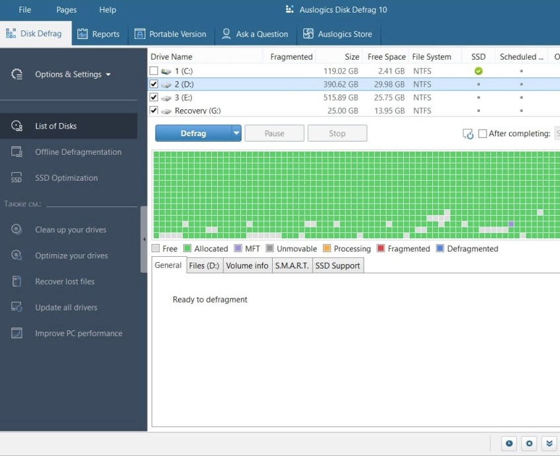This screenshot has width=560, height=456.
Task: Open Recover lost files tool
Action: click(64, 282)
